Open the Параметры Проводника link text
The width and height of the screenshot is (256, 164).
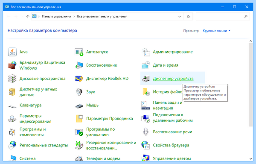pyautogui.click(x=110, y=119)
